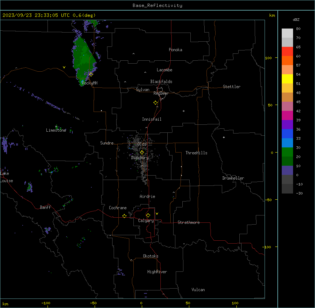Image resolution: width=315 pixels, height=308 pixels.
Task: Click the Lacombe city label
Action: [x=164, y=70]
